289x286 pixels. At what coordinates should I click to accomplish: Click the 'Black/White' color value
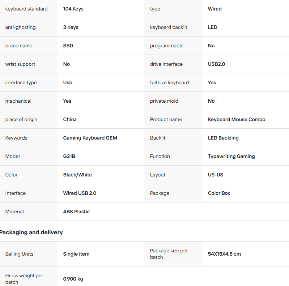77,175
